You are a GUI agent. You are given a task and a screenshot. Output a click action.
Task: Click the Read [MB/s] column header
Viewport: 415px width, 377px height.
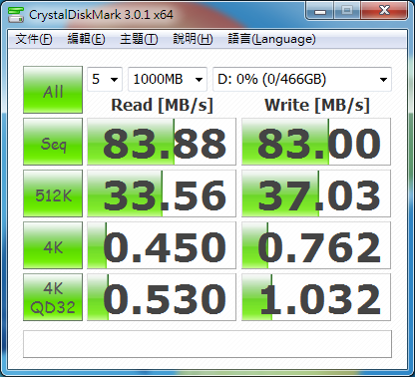162,106
